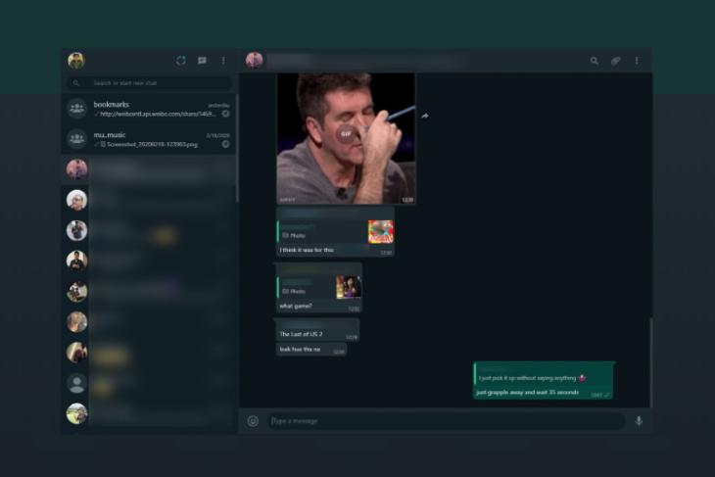
Task: Forward the GIF with arrow icon
Action: pos(425,116)
